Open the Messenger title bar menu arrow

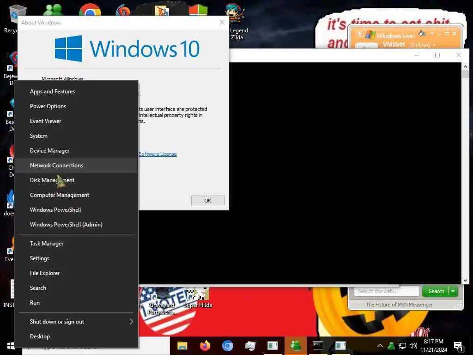click(x=432, y=33)
